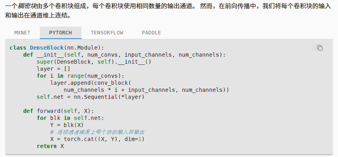Click the class DenseBlock definition line
Image resolution: width=338 pixels, height=157 pixels.
(57, 48)
